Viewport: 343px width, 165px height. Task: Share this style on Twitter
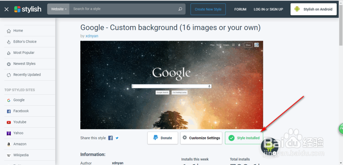117,138
